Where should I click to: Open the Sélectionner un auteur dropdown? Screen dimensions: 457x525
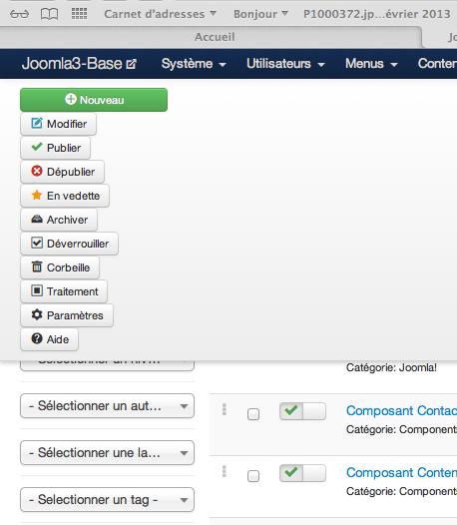coord(107,406)
